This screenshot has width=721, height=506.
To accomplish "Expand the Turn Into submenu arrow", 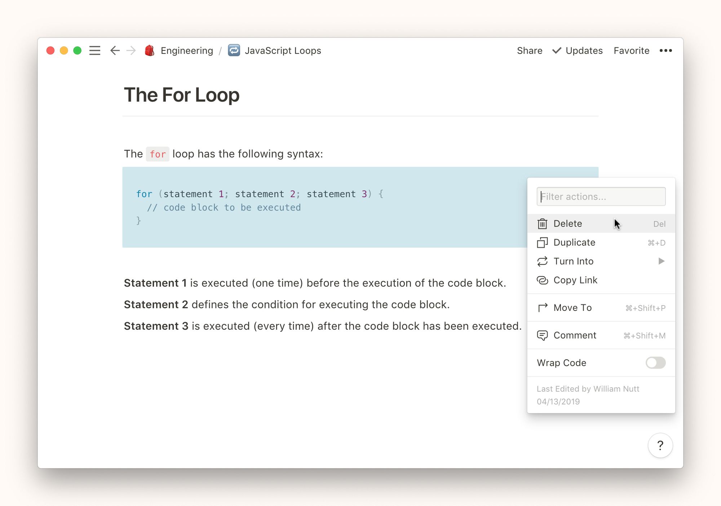I will [x=661, y=261].
